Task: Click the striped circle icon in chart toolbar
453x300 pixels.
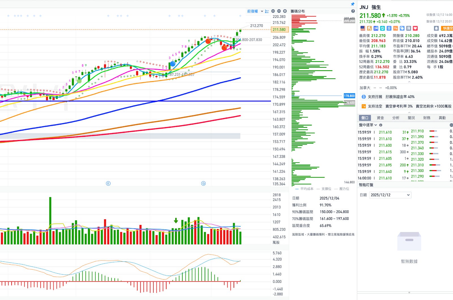Action: coord(273,11)
